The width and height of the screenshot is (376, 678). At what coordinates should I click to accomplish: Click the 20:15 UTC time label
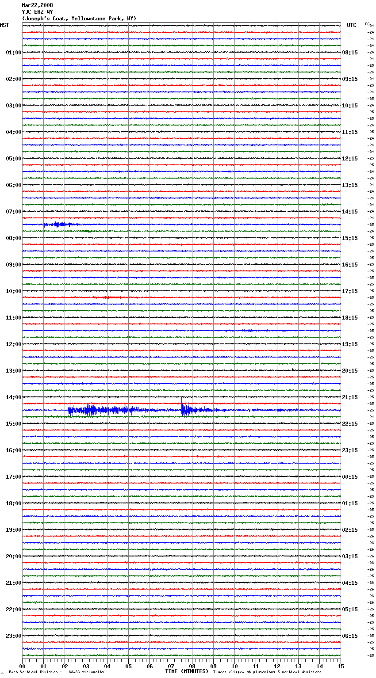coord(350,371)
